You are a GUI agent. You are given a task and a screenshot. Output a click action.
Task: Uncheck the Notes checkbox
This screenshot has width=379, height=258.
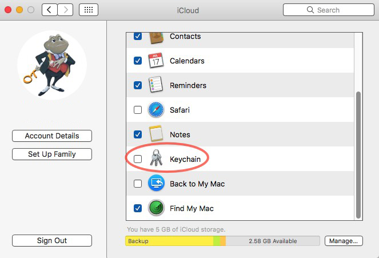138,134
